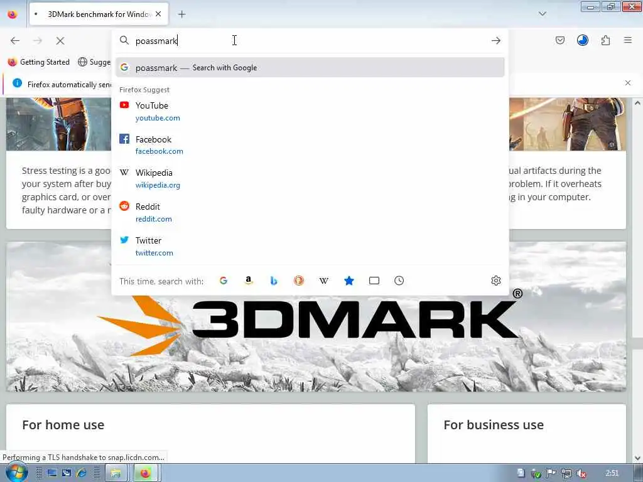The image size is (643, 482).
Task: Search this time with Bing icon
Action: [x=274, y=281]
